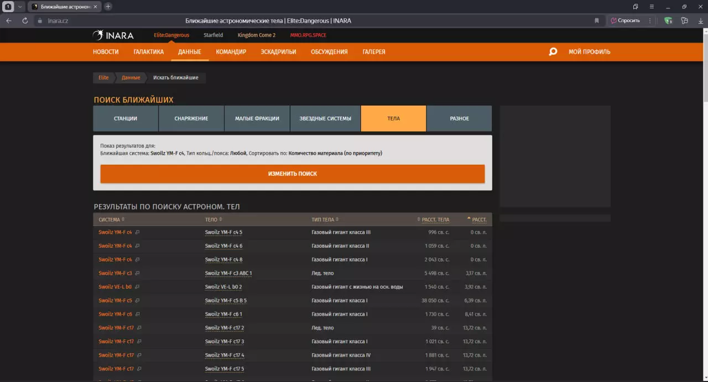
Task: Click the Elite breadcrumb
Action: [104, 77]
